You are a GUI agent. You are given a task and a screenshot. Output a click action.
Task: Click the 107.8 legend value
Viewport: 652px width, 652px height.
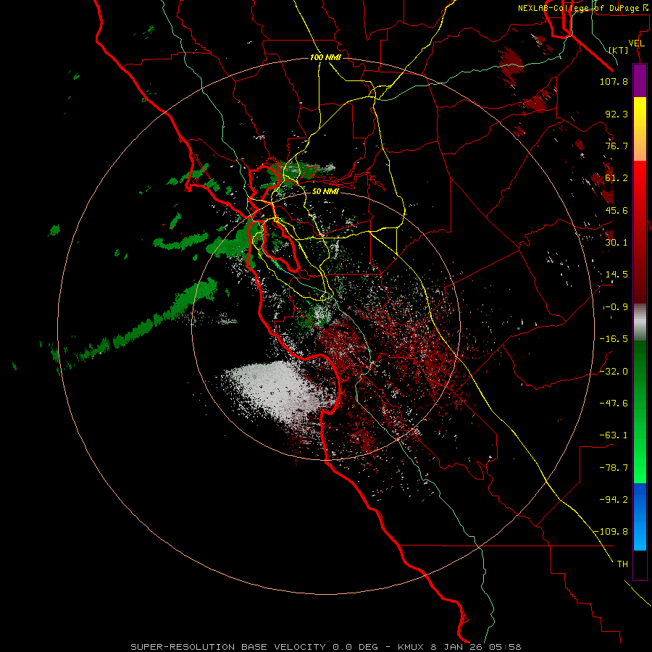(614, 81)
